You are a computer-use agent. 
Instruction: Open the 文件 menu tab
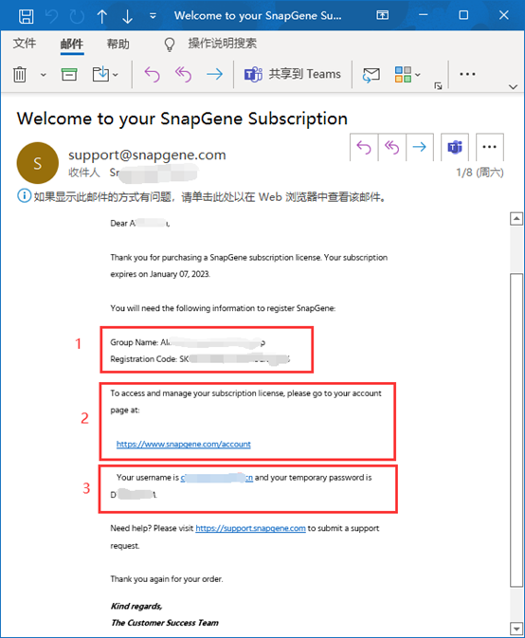pyautogui.click(x=25, y=43)
